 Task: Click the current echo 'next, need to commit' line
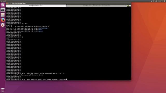point(44,79)
